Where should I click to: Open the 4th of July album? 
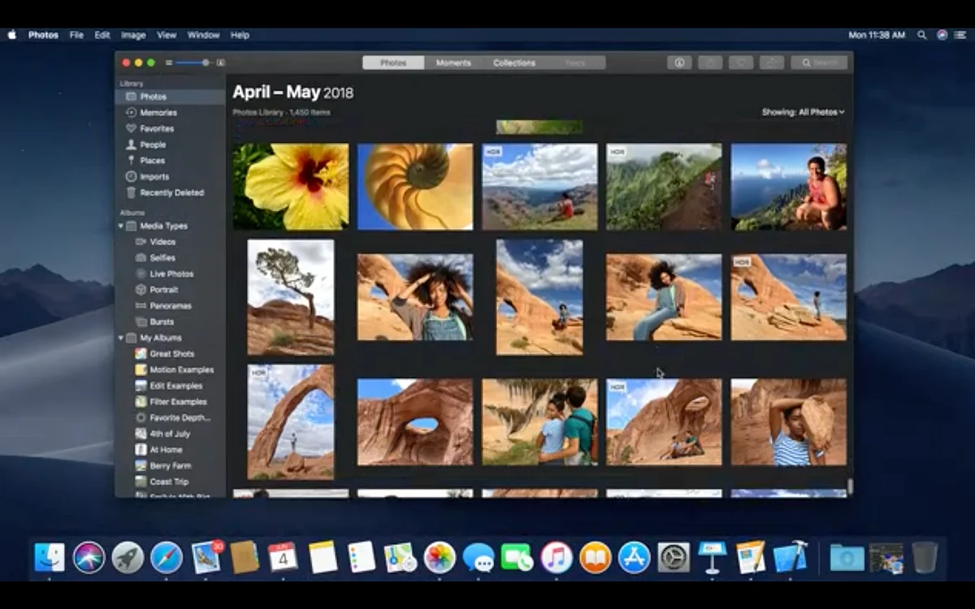pos(169,434)
